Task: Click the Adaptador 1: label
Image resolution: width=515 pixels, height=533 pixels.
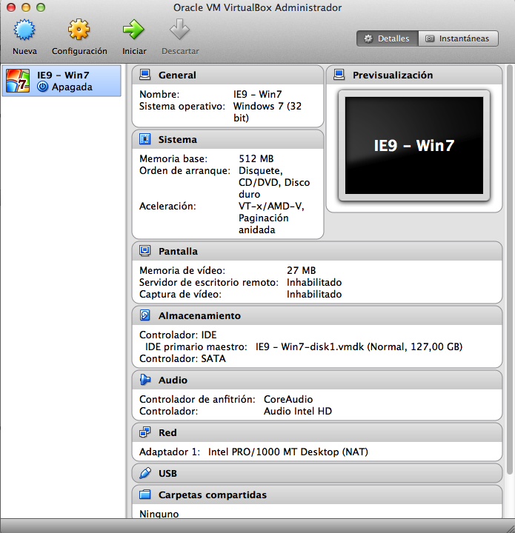Action: point(170,452)
